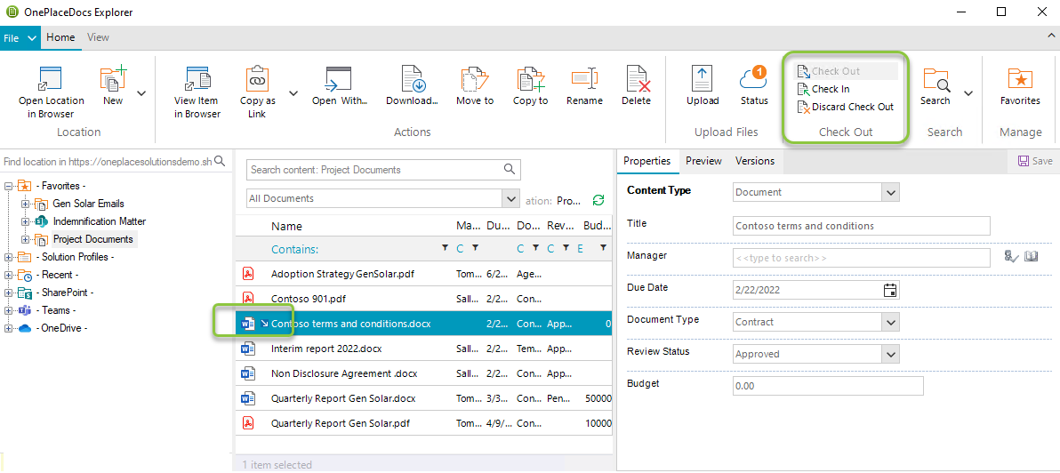Click Discard Check Out button
This screenshot has height=473, width=1060.
pyautogui.click(x=845, y=107)
